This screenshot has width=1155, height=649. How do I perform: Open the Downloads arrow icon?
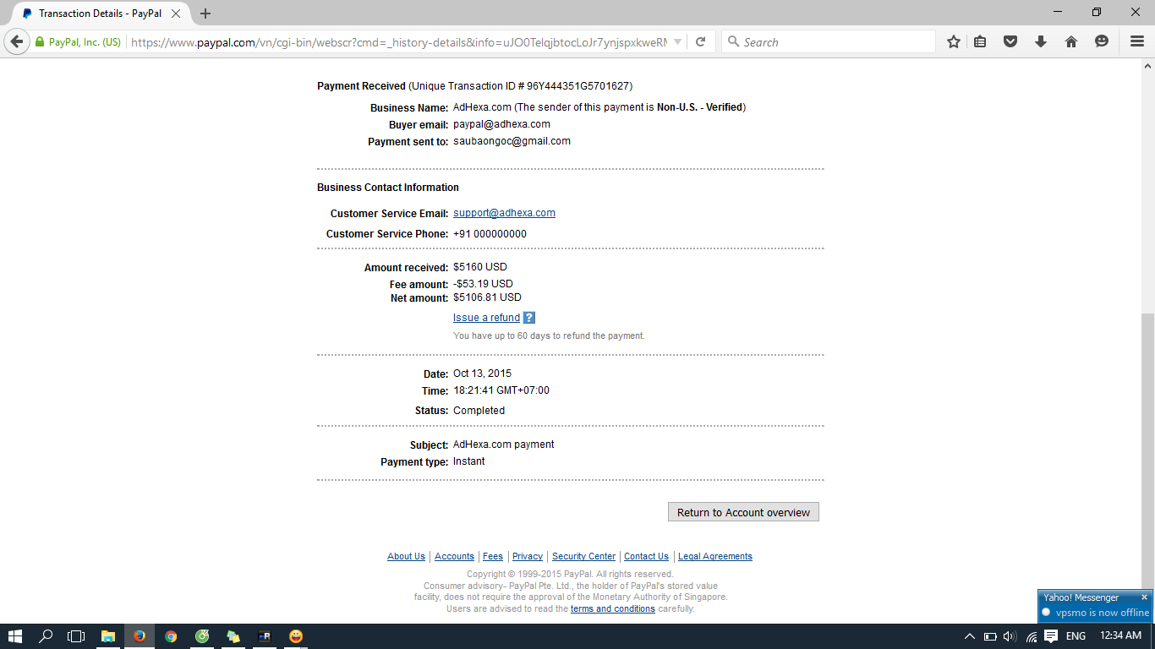pos(1041,41)
